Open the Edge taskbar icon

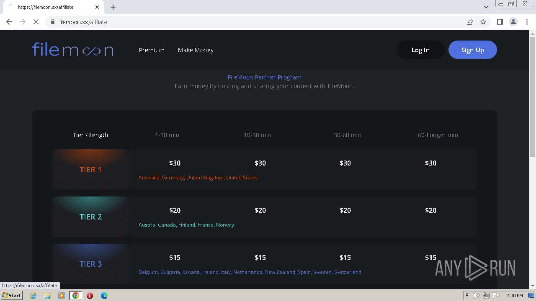click(x=104, y=296)
